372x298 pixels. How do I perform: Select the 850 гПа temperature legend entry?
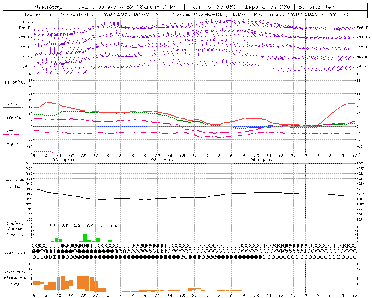[14, 118]
